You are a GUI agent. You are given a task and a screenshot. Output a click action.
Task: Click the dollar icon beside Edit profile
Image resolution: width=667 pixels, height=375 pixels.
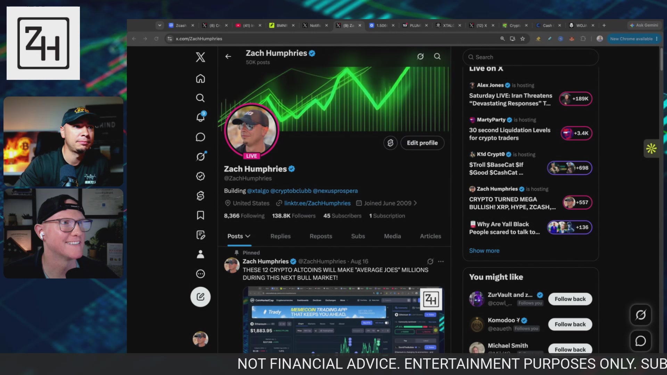pyautogui.click(x=390, y=143)
